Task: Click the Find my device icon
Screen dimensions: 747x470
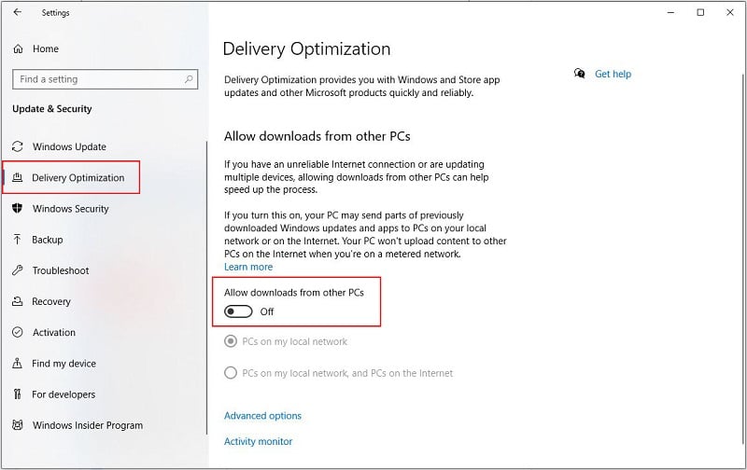Action: [18, 363]
